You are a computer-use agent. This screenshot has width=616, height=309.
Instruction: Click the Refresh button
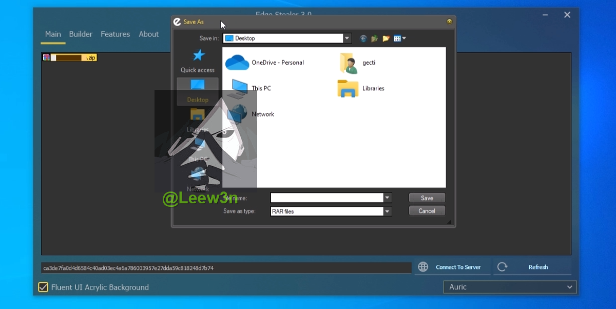[x=532, y=267]
